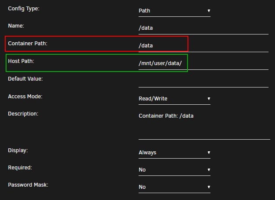Image resolution: width=275 pixels, height=200 pixels.
Task: Click the "Display:" label
Action: click(18, 150)
